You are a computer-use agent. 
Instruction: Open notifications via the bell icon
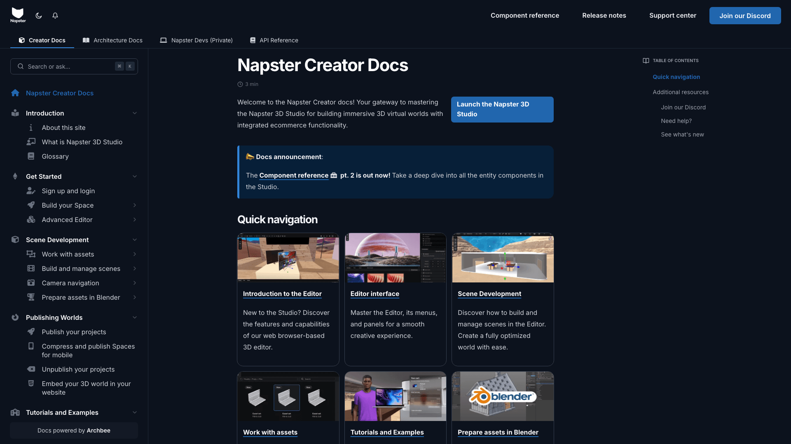[x=55, y=15]
